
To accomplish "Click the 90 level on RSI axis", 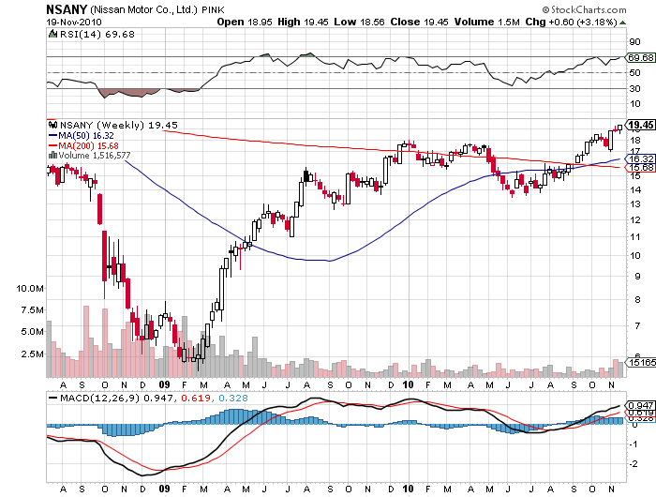I will (634, 41).
